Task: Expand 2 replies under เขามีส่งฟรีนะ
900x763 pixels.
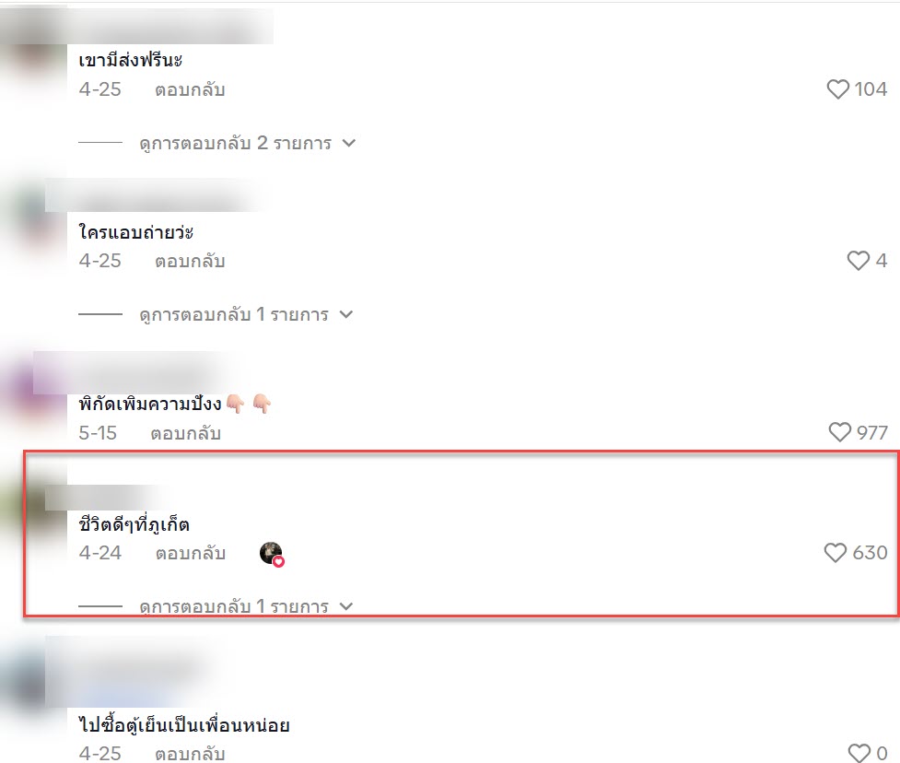Action: point(248,143)
